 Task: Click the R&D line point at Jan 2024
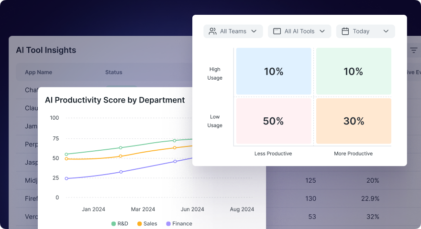[66, 154]
